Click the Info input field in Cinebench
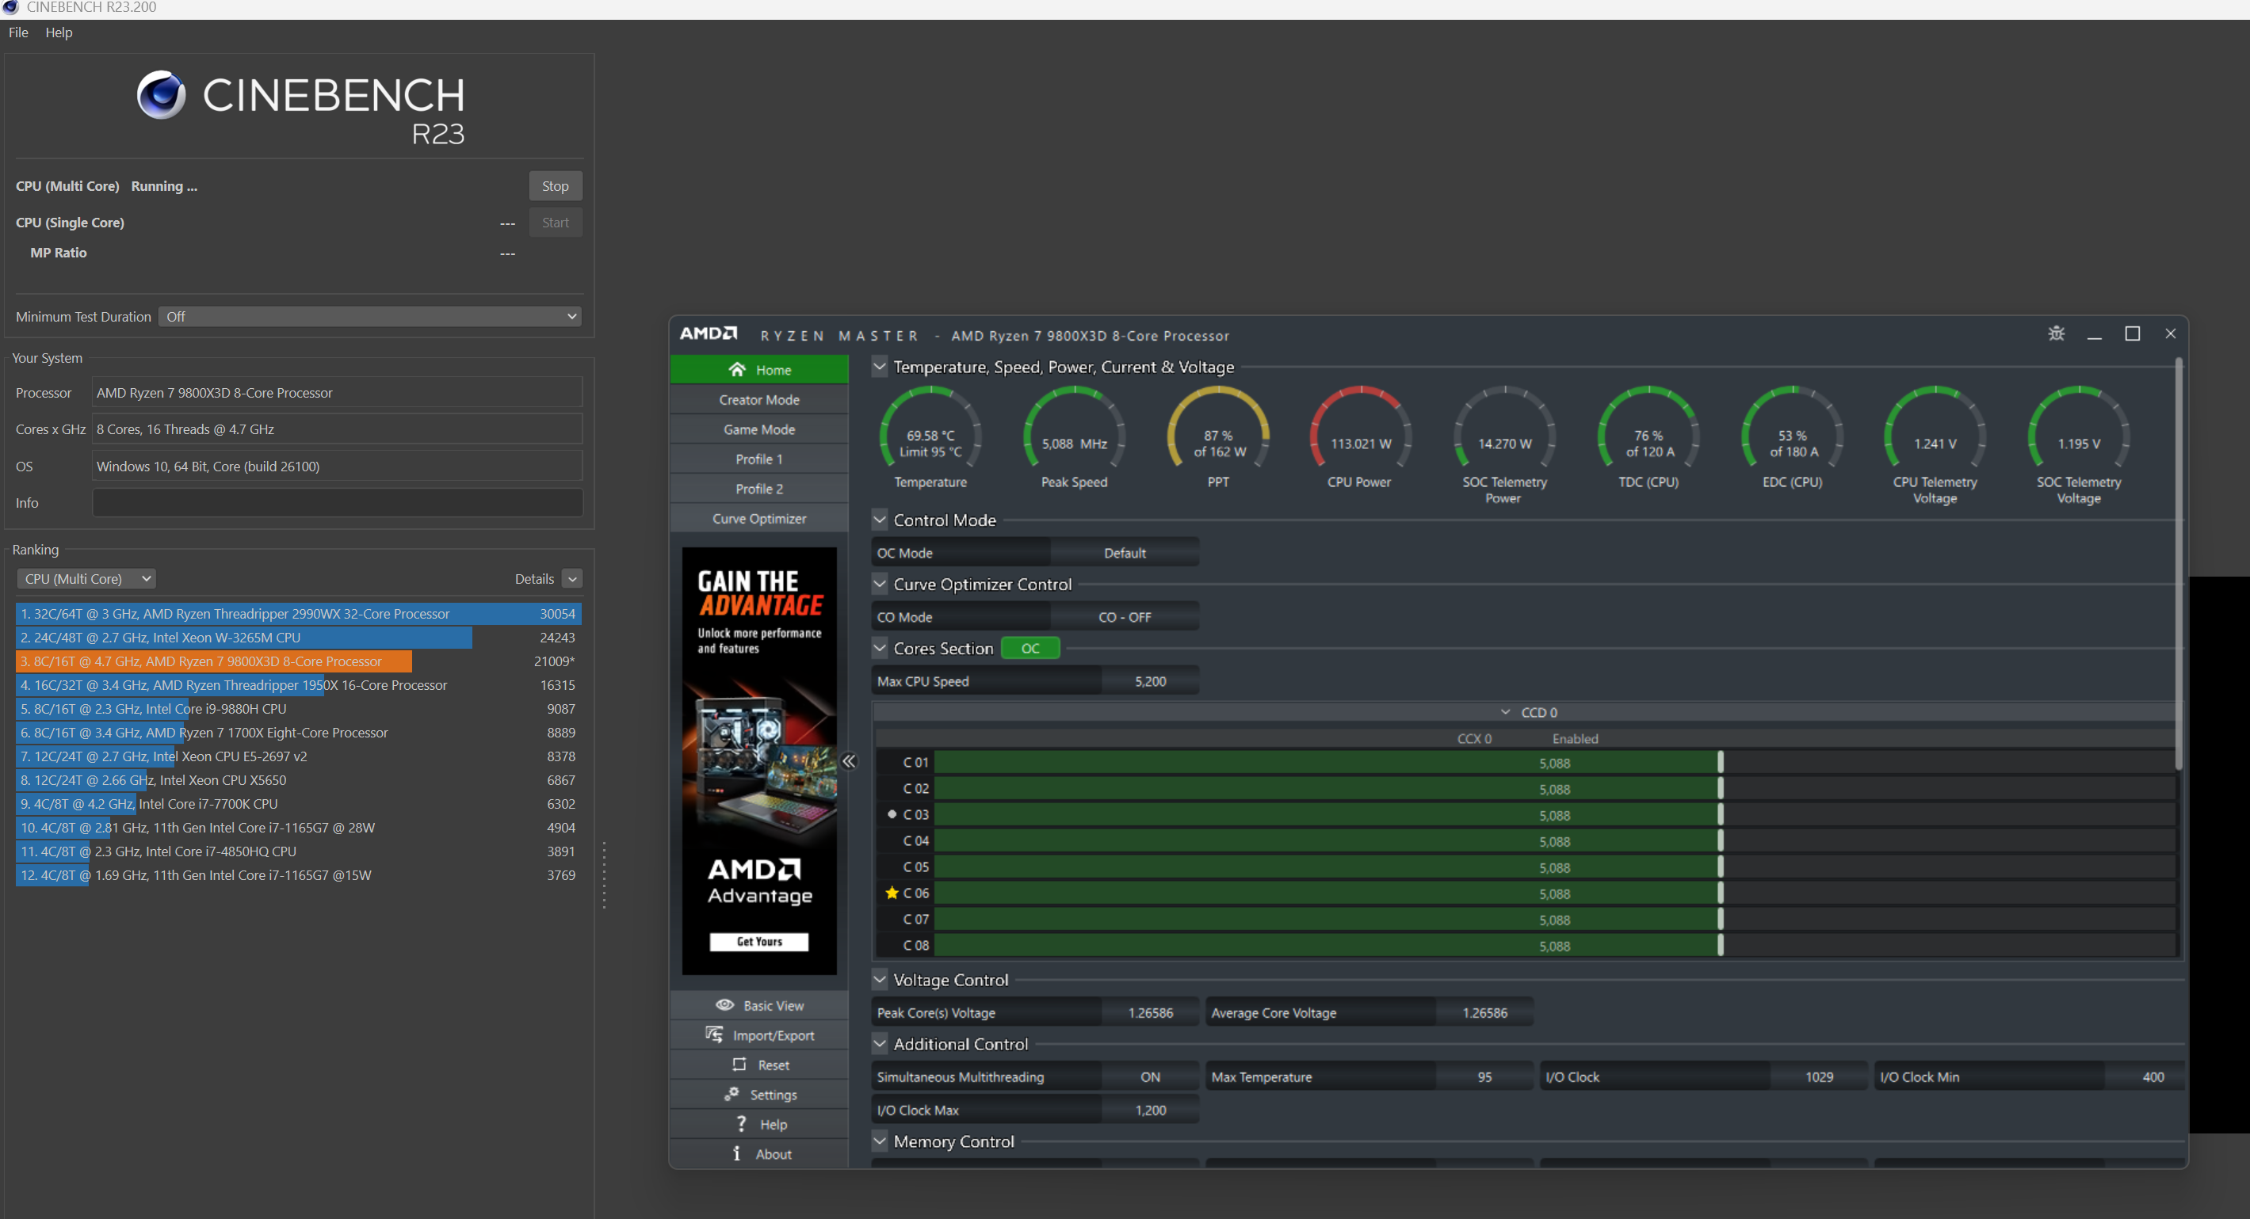 337,502
